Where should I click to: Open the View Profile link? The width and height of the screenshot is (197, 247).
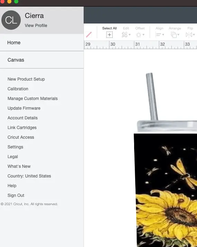pyautogui.click(x=36, y=26)
